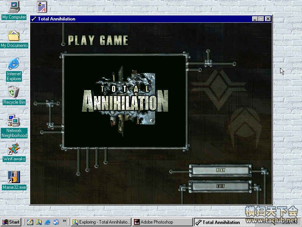Screen dimensions: 302x227
Task: Expand the Quick Launch overflow chevron
Action: click(64, 221)
